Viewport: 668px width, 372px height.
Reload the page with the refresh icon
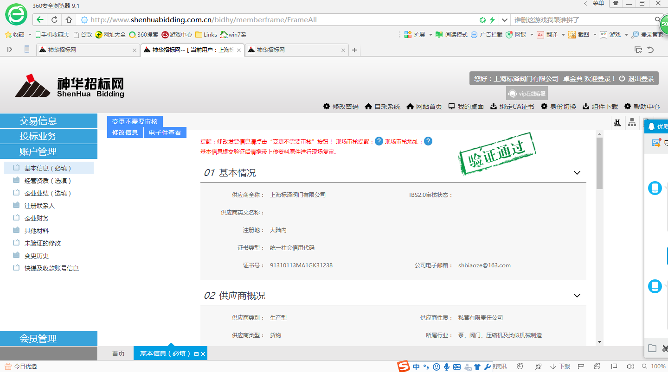(54, 19)
